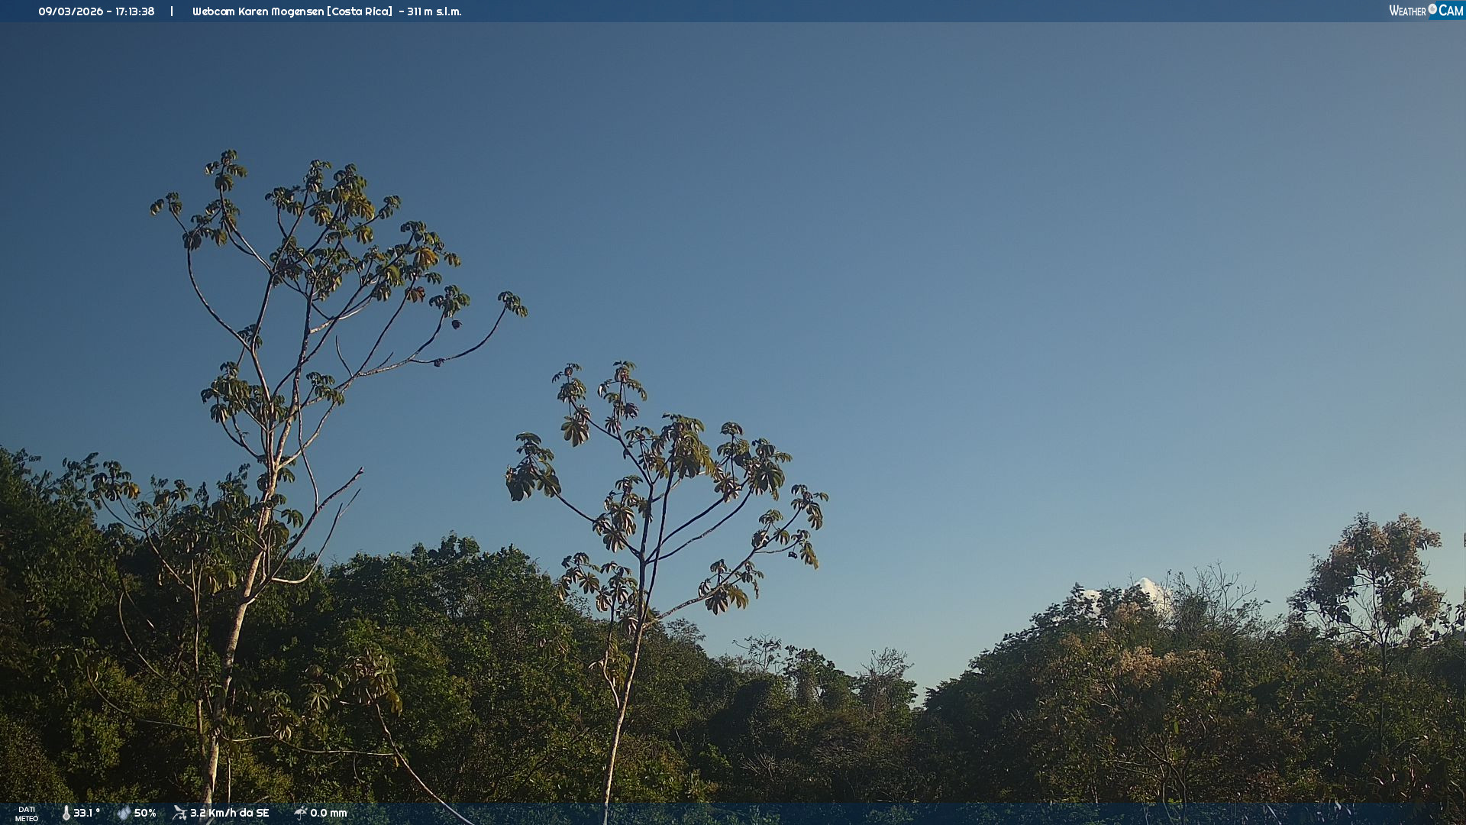1466x825 pixels.
Task: Click the 0.0 mm rainfall value
Action: [x=328, y=813]
